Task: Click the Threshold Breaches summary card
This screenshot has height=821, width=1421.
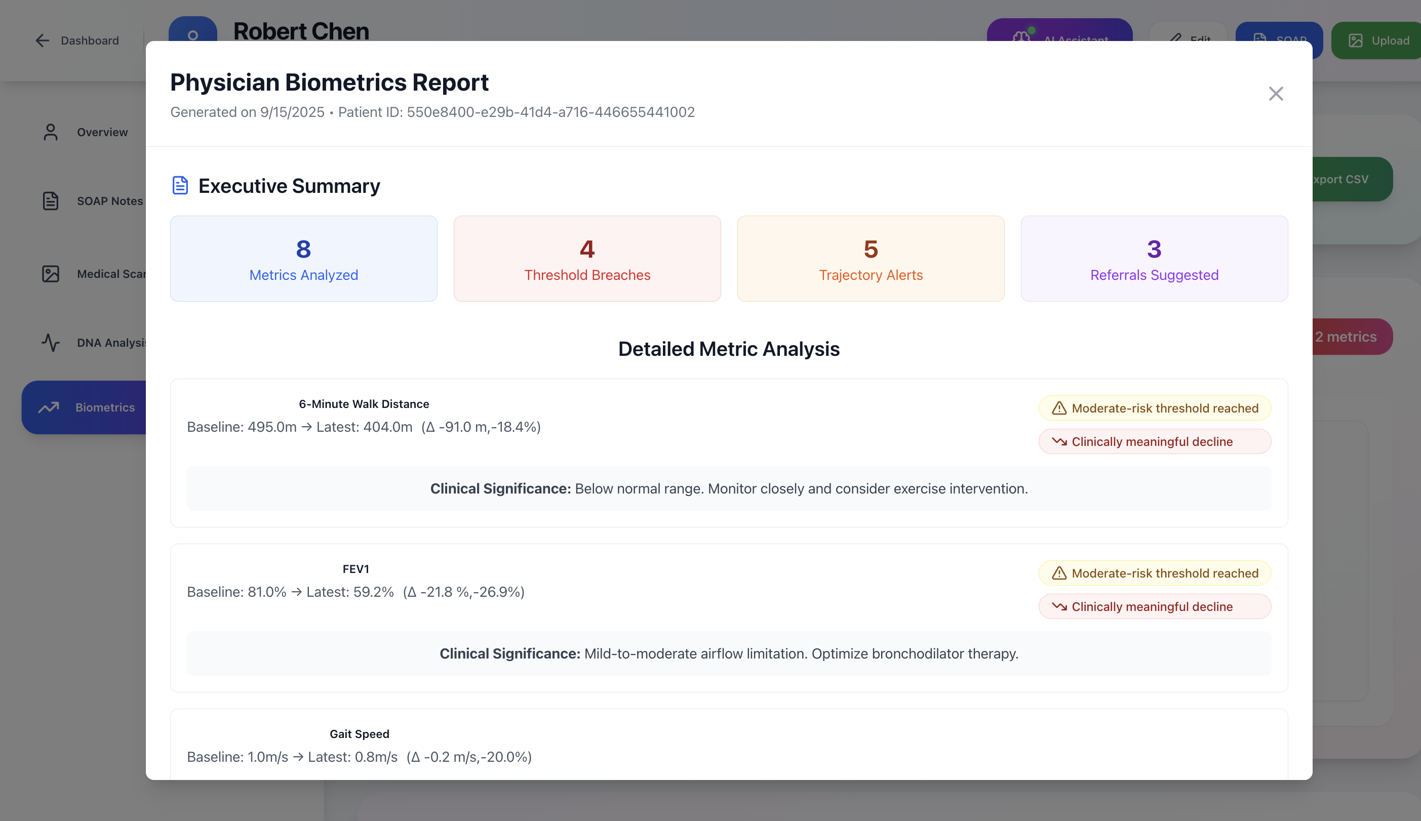Action: point(587,259)
